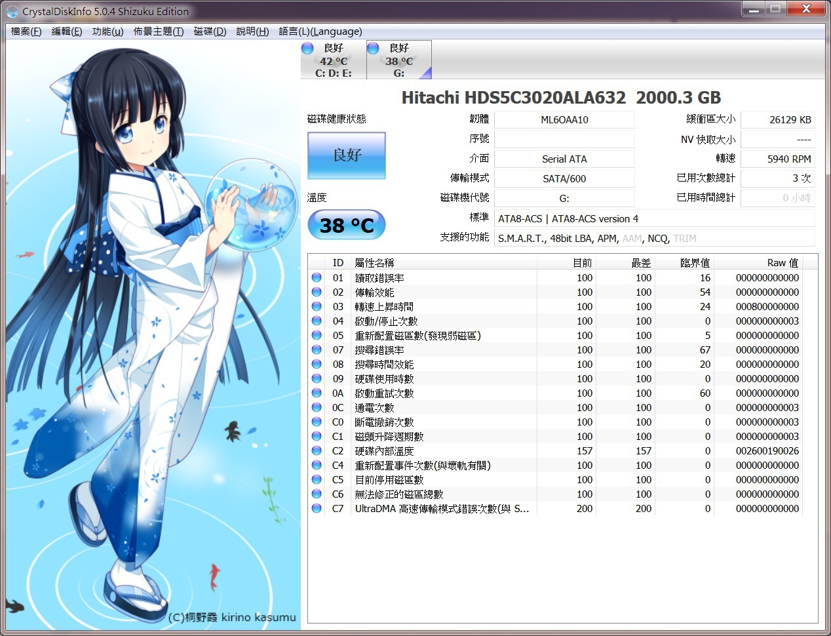This screenshot has height=636, width=831.
Task: Click status icon for attribute C4 重新配置事件次數
Action: click(317, 465)
